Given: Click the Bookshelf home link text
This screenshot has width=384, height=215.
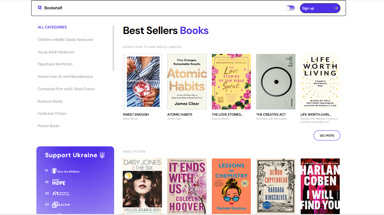Looking at the screenshot, I should [x=53, y=8].
